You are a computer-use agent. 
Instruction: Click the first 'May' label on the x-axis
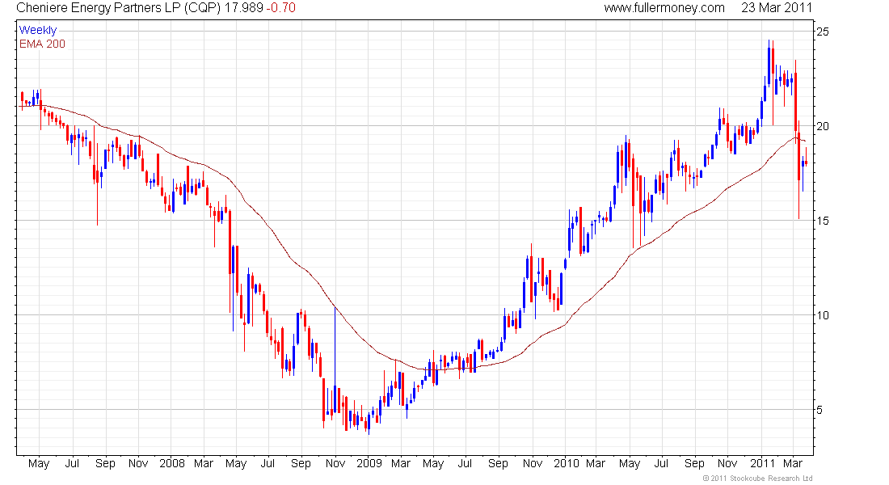pos(39,463)
